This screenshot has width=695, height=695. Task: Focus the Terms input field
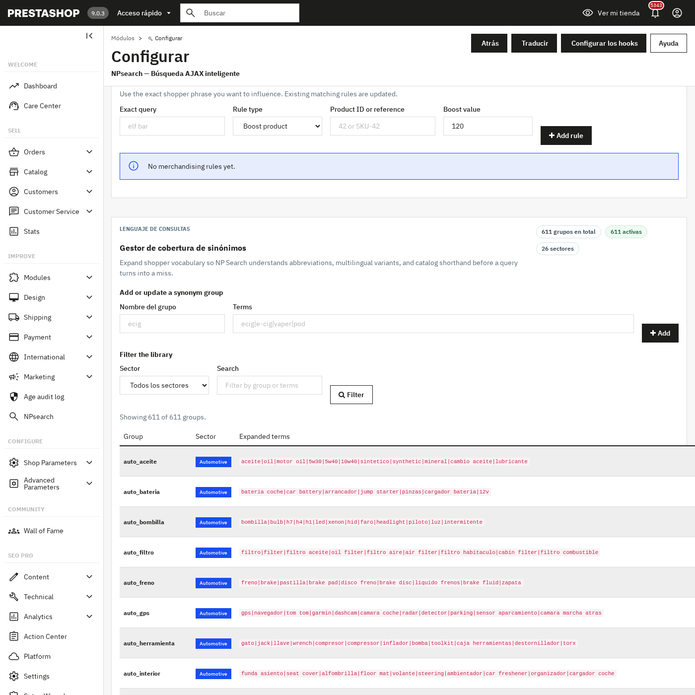click(x=433, y=324)
